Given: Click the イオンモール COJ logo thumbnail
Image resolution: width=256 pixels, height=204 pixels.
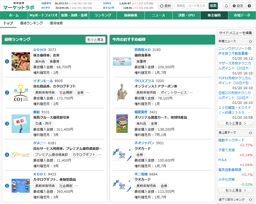Looking at the screenshot, I should click(21, 93).
